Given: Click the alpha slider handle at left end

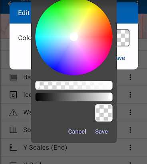Looking at the screenshot, I should [x=38, y=85].
